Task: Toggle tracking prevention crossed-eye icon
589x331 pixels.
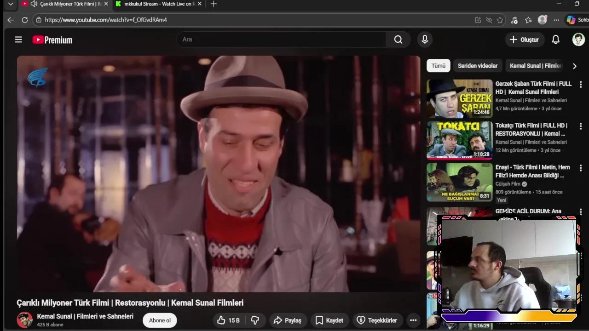Action: click(x=489, y=20)
